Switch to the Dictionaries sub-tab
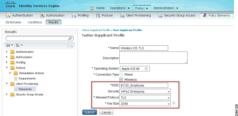The image size is (238, 116). point(13,22)
